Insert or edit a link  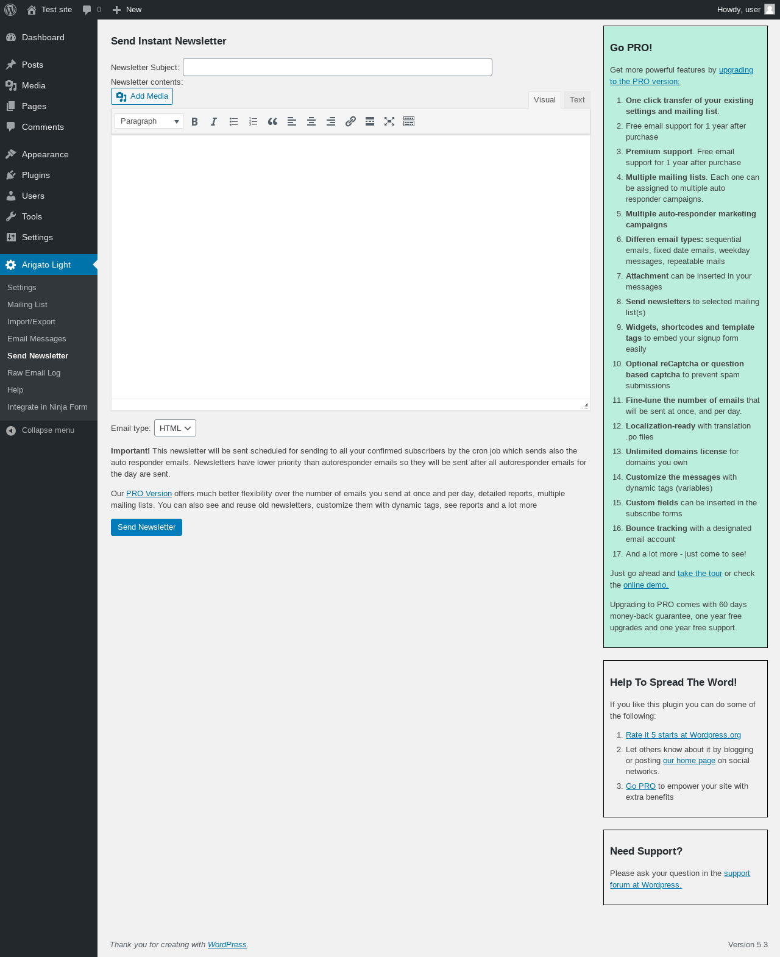click(x=350, y=121)
